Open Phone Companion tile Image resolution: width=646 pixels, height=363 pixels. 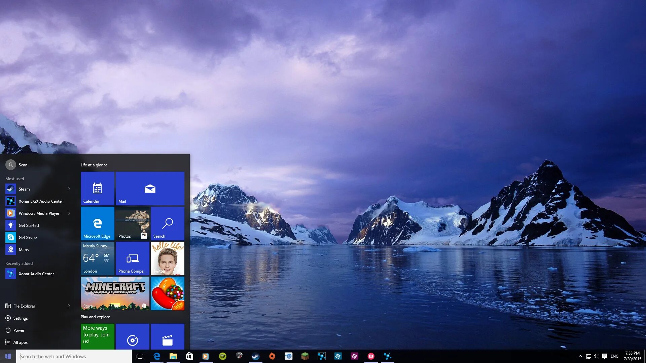132,258
